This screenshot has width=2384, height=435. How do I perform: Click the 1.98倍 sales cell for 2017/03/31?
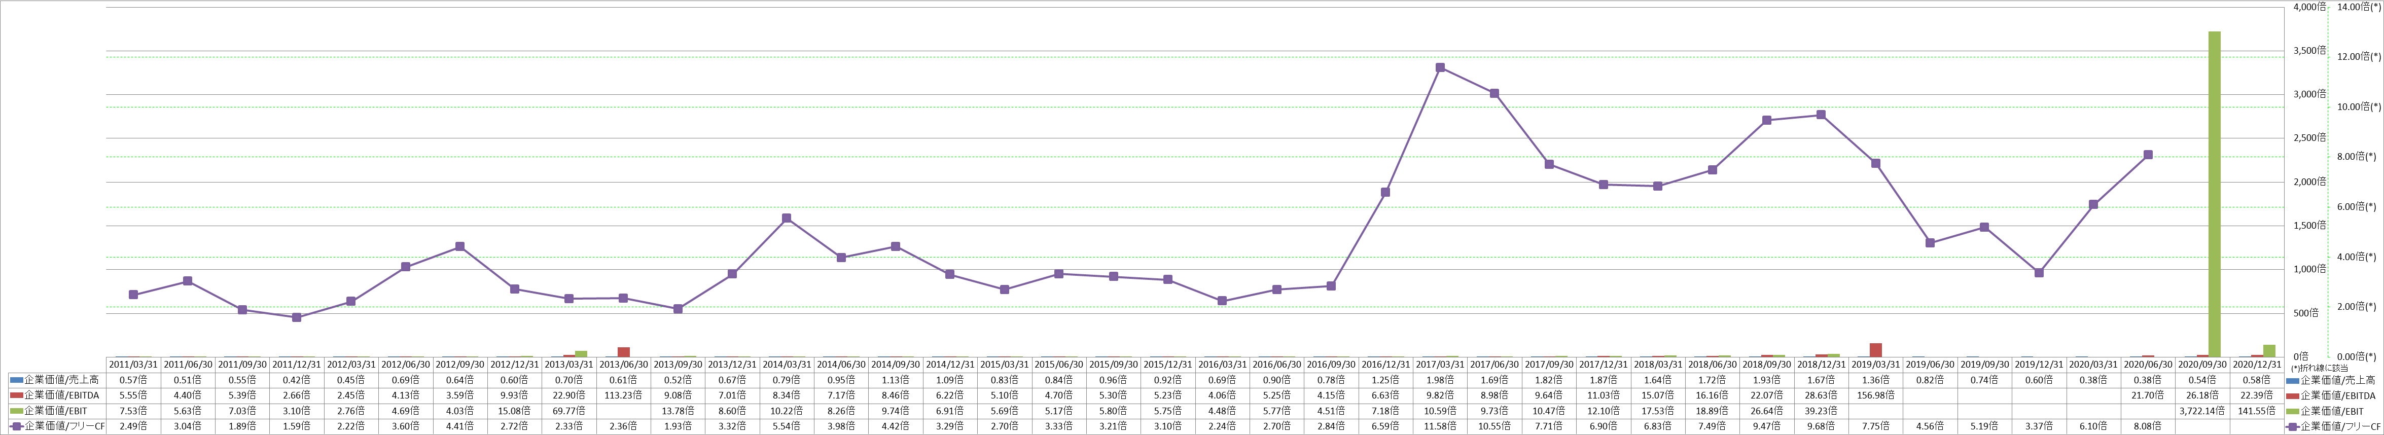pos(1440,380)
